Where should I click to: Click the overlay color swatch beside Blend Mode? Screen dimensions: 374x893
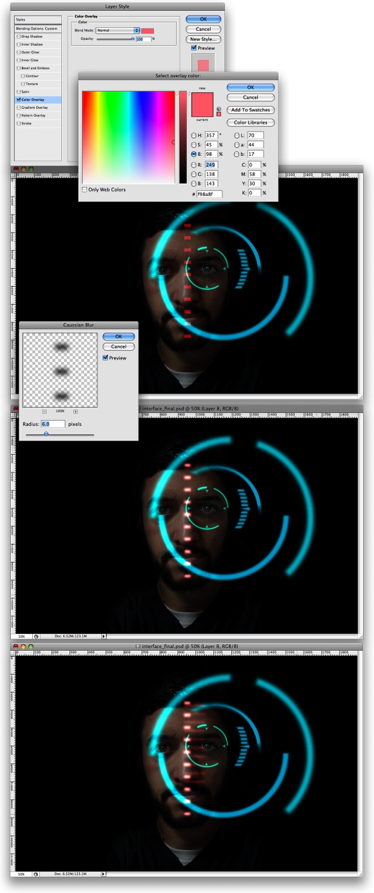(x=148, y=30)
